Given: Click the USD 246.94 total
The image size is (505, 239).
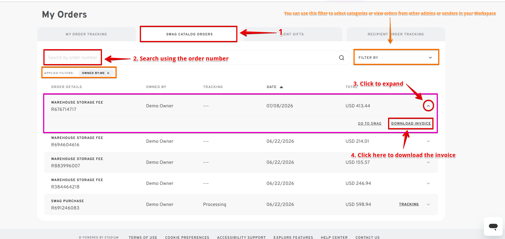Looking at the screenshot, I should click(358, 183).
